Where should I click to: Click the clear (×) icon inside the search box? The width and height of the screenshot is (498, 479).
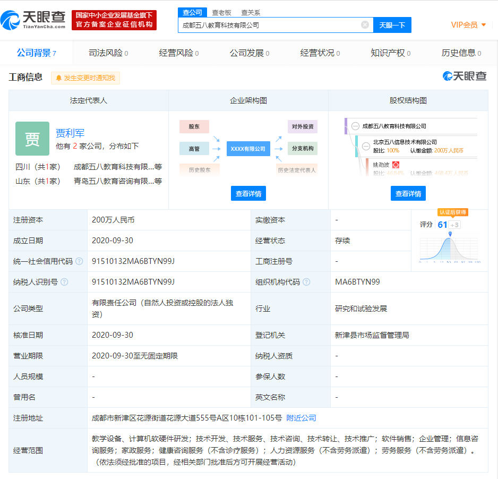click(364, 24)
